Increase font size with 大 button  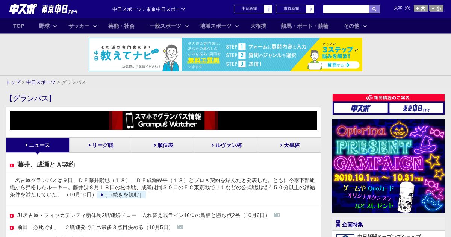(x=421, y=8)
